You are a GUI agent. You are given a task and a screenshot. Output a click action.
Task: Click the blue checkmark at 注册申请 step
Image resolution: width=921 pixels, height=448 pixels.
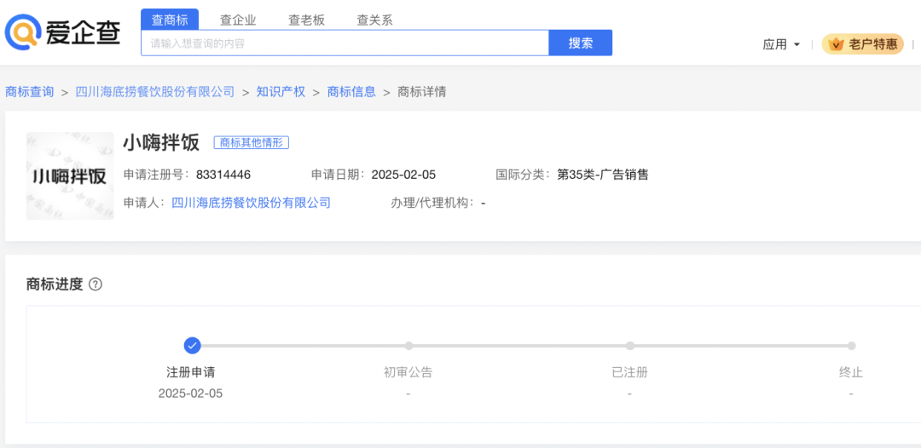pyautogui.click(x=192, y=346)
